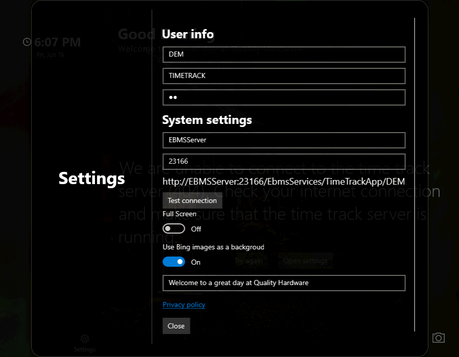This screenshot has width=459, height=357.
Task: Click the EBMSServer server name field
Action: click(284, 140)
